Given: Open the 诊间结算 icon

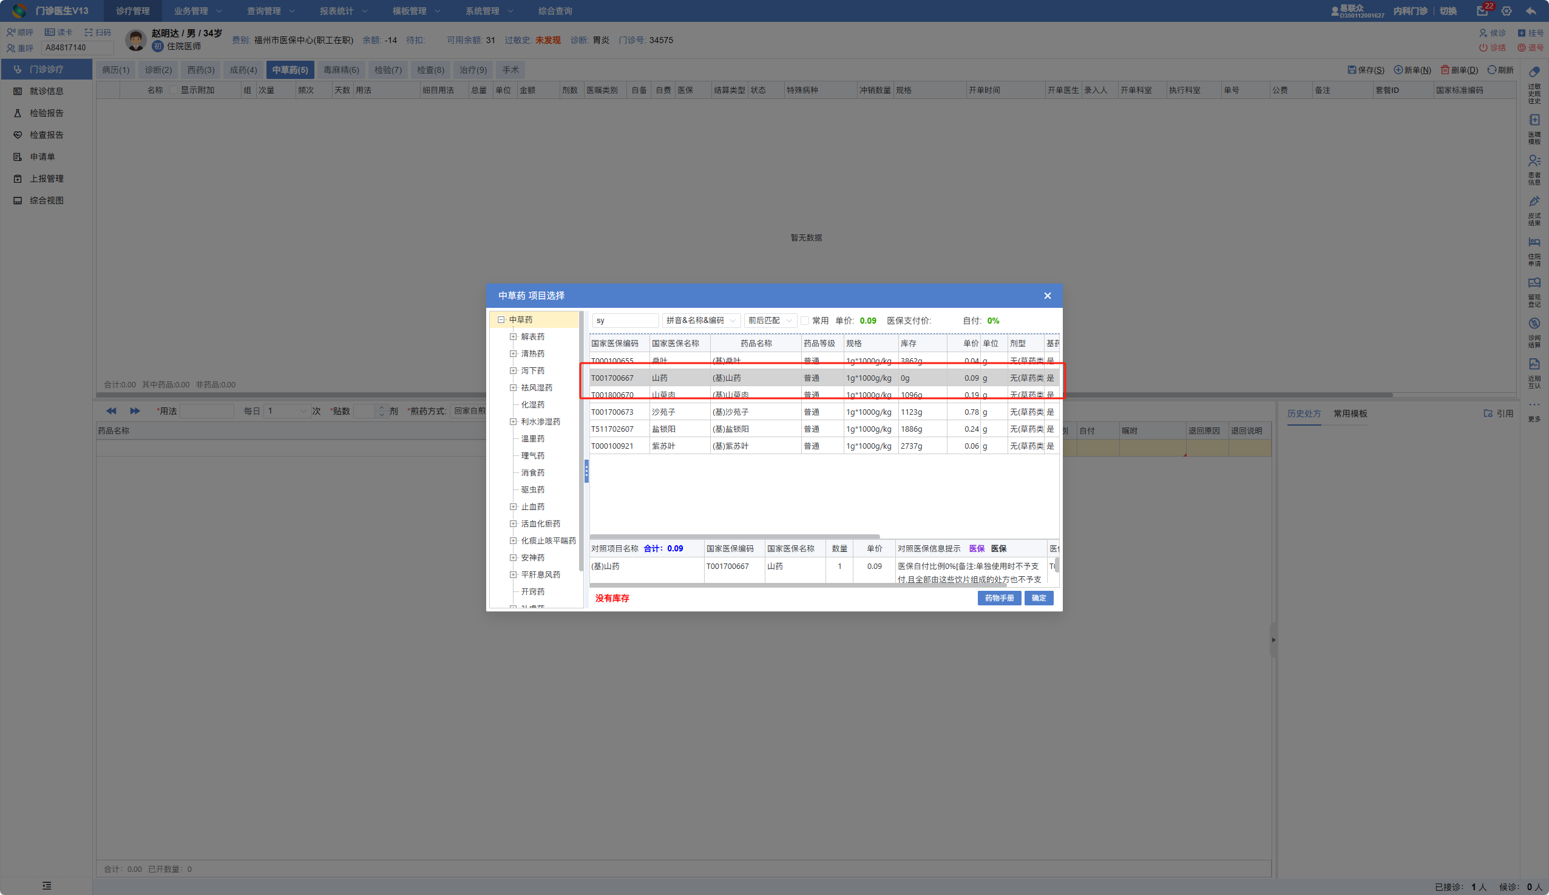Looking at the screenshot, I should pos(1534,324).
